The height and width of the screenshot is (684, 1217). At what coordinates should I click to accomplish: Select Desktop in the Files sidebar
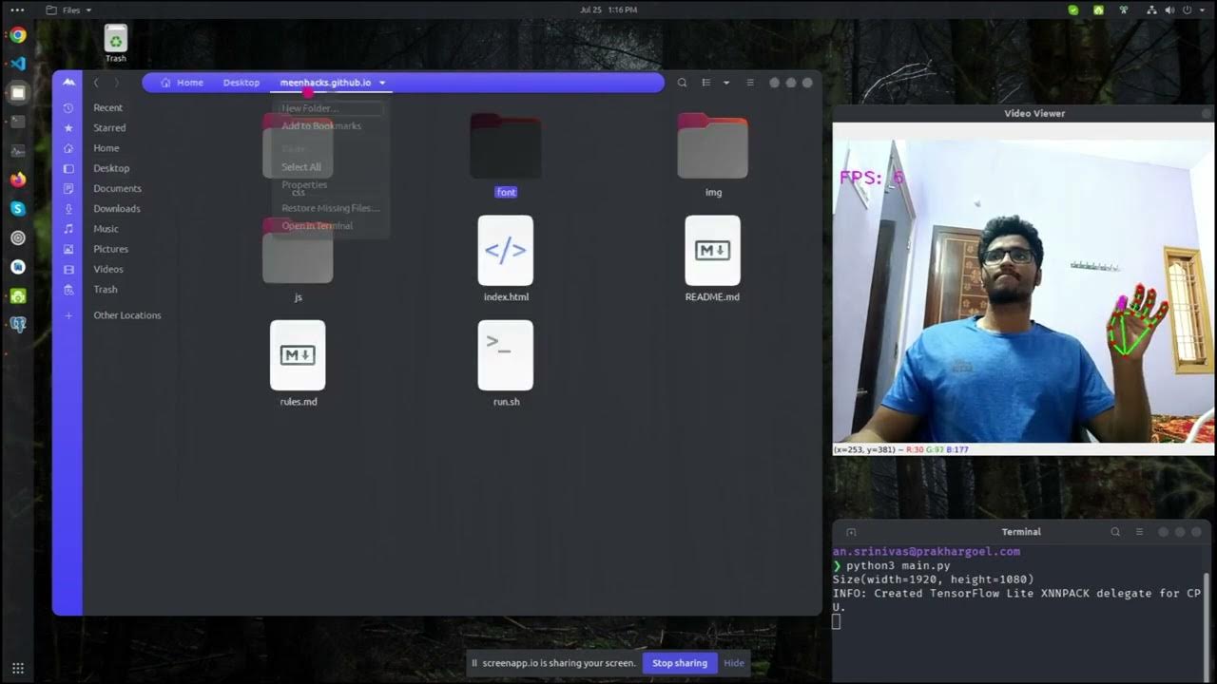(111, 168)
